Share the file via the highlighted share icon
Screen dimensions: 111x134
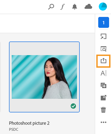click(x=103, y=61)
